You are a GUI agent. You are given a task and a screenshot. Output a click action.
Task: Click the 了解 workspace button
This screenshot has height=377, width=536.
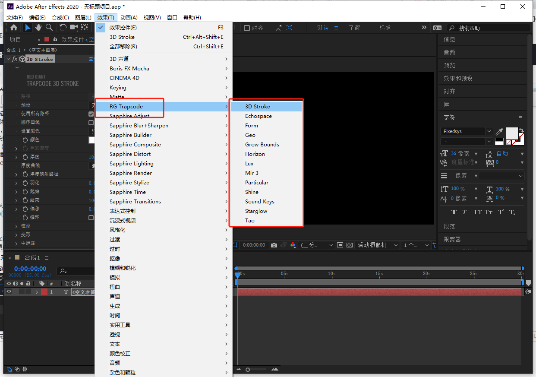pos(354,27)
